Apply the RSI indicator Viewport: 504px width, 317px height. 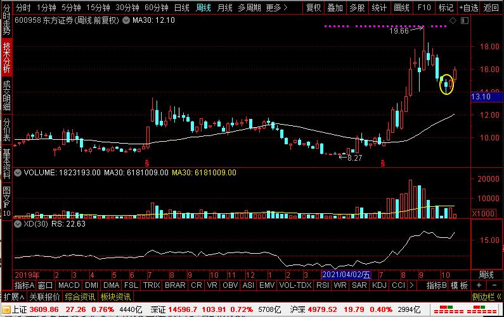[x=323, y=285]
